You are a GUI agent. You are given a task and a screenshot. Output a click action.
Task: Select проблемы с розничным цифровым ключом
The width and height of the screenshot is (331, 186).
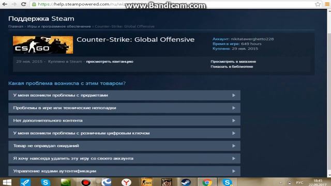[124, 133]
